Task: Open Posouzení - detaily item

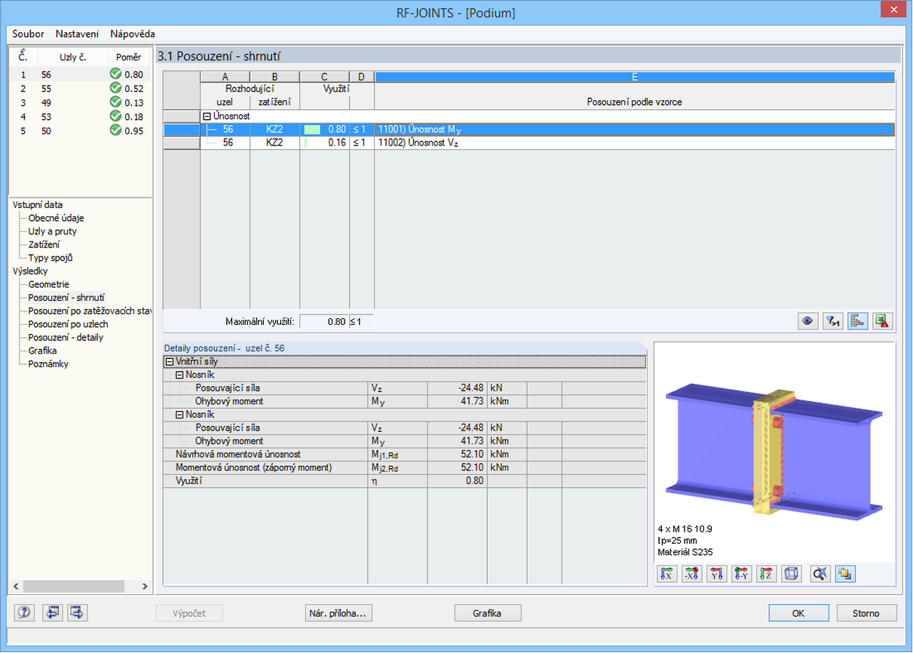Action: [66, 337]
